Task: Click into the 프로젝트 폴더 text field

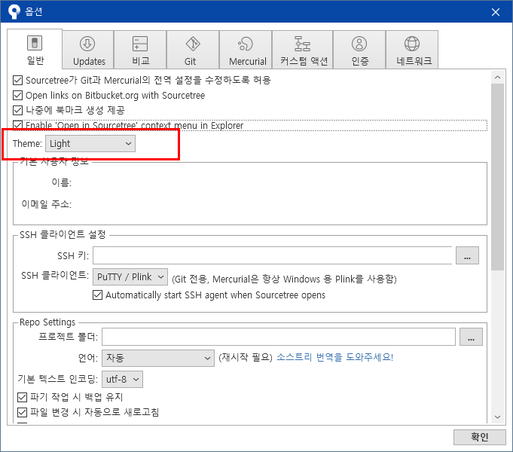Action: point(279,337)
